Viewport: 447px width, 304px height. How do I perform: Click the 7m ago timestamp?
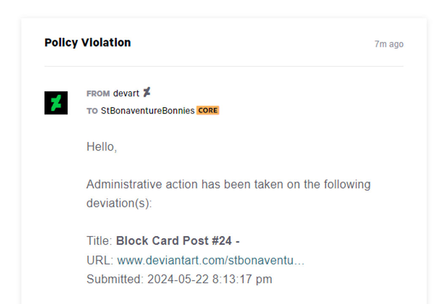click(389, 43)
